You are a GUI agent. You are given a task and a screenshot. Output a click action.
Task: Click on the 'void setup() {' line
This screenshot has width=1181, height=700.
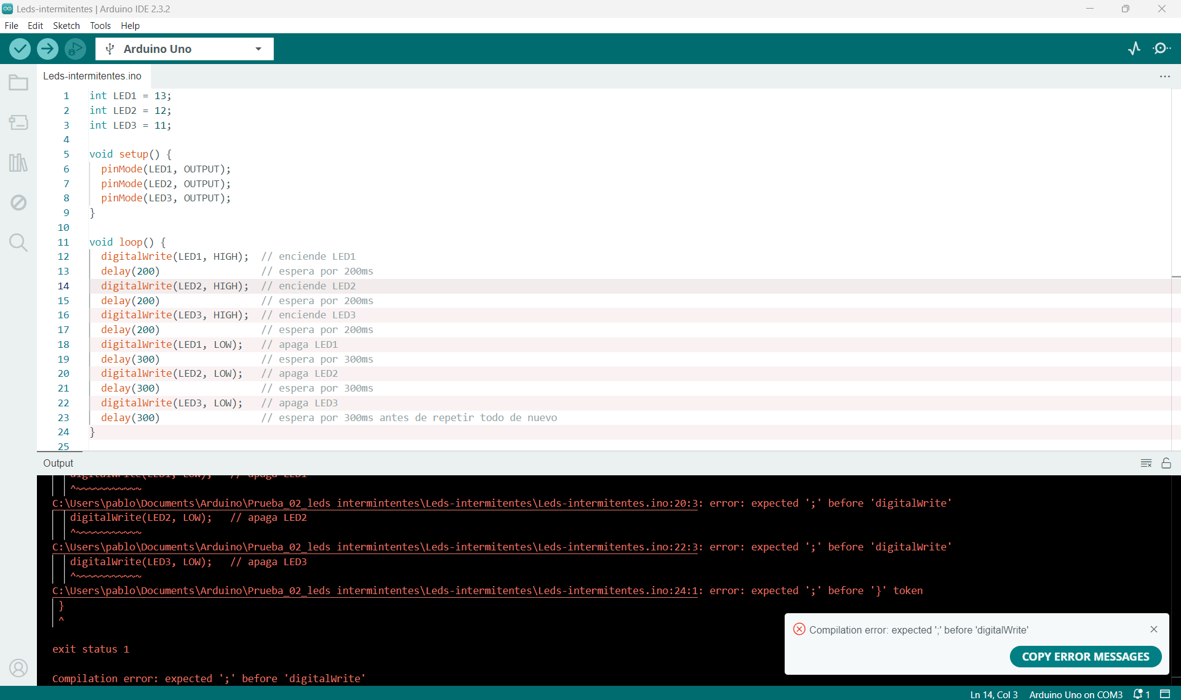tap(130, 155)
